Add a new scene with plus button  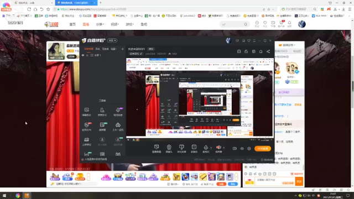[x=122, y=49]
